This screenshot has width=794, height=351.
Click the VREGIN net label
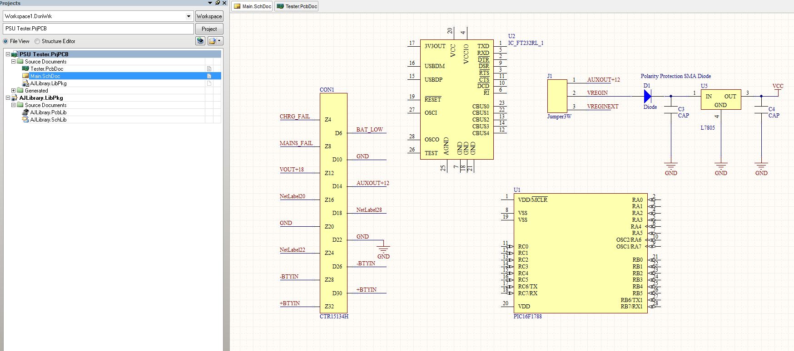click(x=597, y=93)
